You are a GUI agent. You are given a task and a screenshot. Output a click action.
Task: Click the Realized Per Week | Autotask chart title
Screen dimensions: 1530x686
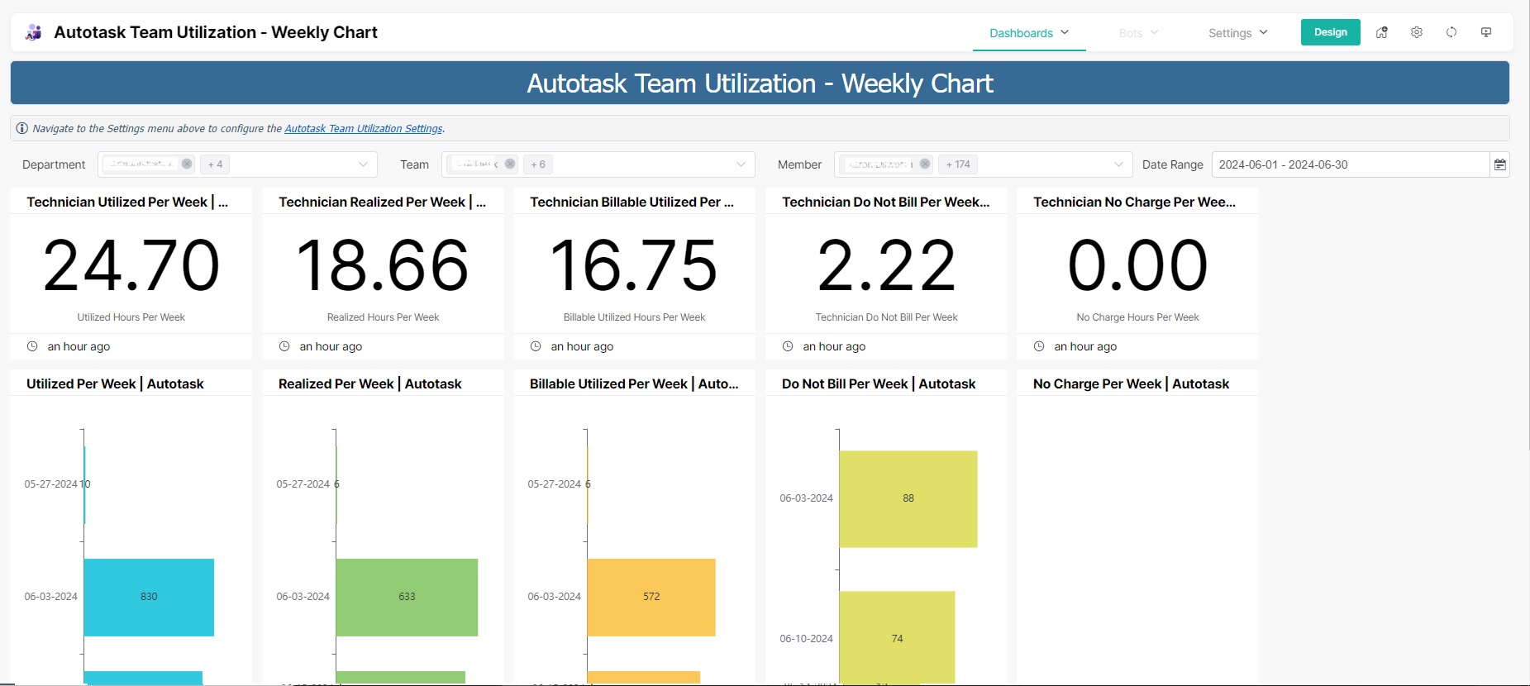point(369,383)
